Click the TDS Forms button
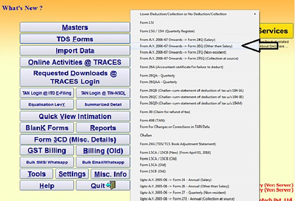Image resolution: width=295 pixels, height=201 pixels. pyautogui.click(x=75, y=39)
